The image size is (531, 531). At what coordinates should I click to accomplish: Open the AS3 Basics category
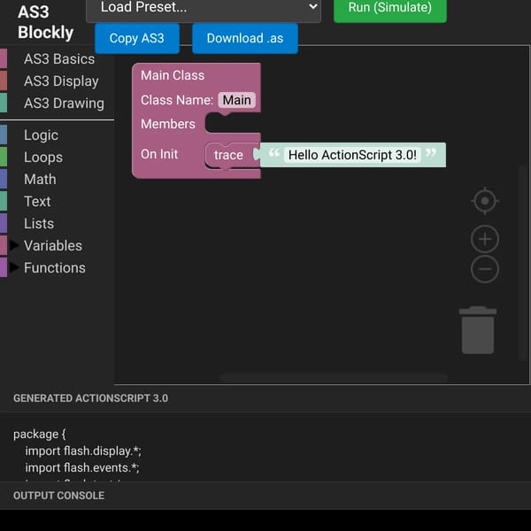(57, 59)
